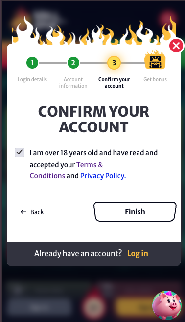Click the Already have an account text
The height and width of the screenshot is (322, 185).
(78, 253)
